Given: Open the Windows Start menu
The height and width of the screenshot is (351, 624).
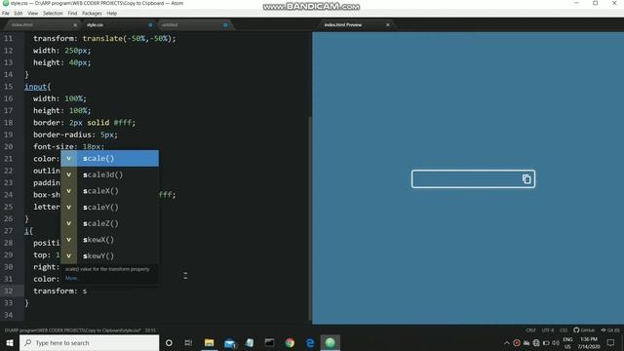Looking at the screenshot, I should (x=10, y=342).
